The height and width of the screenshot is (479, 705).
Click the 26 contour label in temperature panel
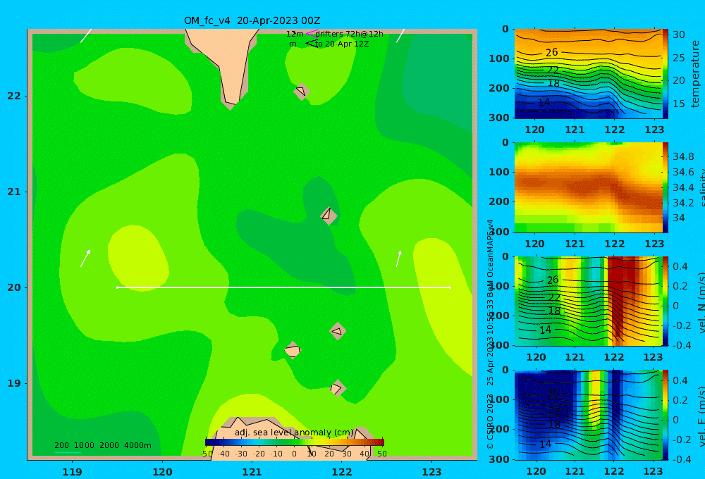pyautogui.click(x=552, y=53)
